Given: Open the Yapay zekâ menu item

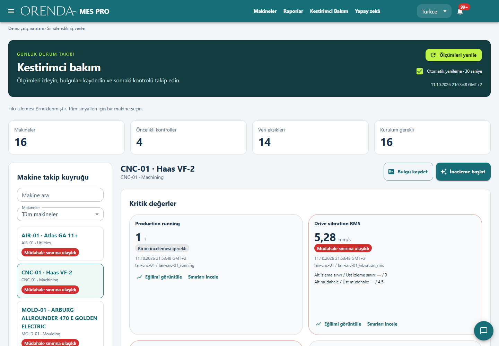Looking at the screenshot, I should point(367,11).
